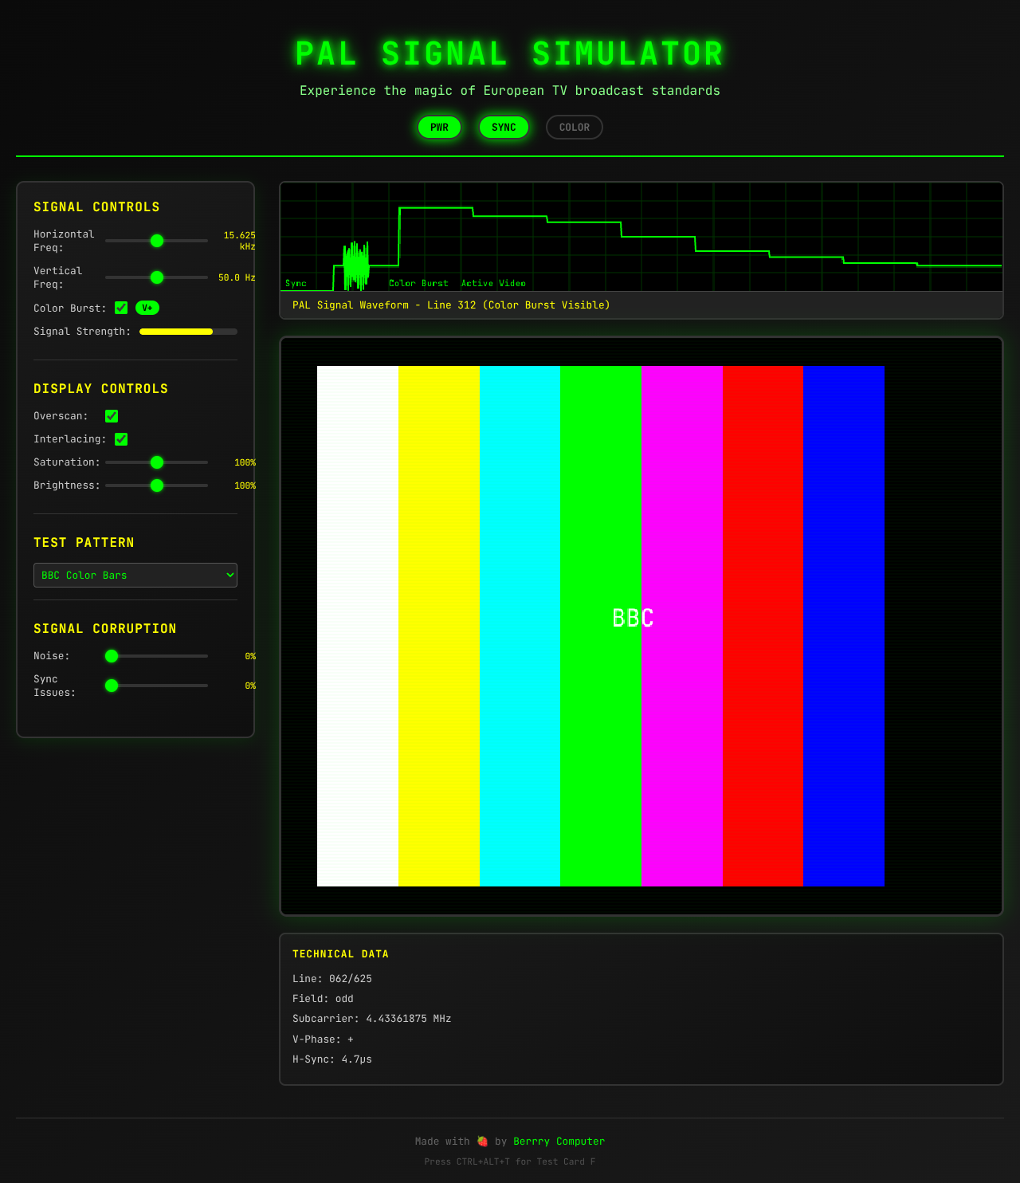Click the SYNC status indicator
This screenshot has width=1020, height=1183.
coord(503,127)
